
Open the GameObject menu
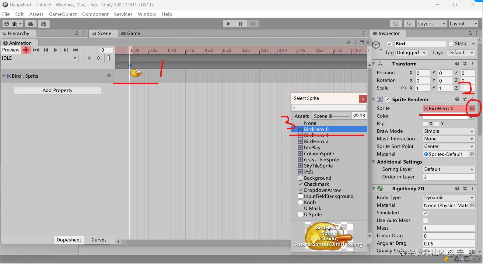pyautogui.click(x=63, y=14)
